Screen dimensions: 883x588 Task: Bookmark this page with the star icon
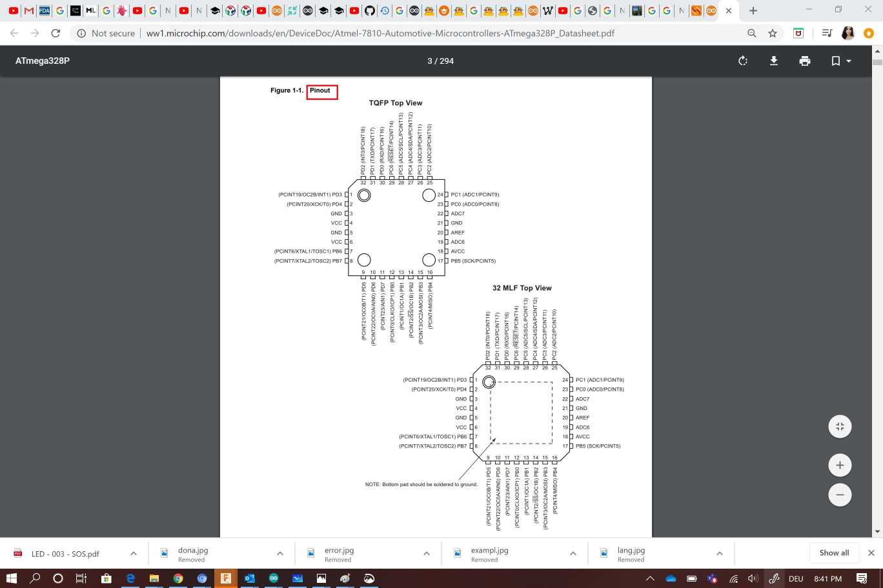[773, 33]
